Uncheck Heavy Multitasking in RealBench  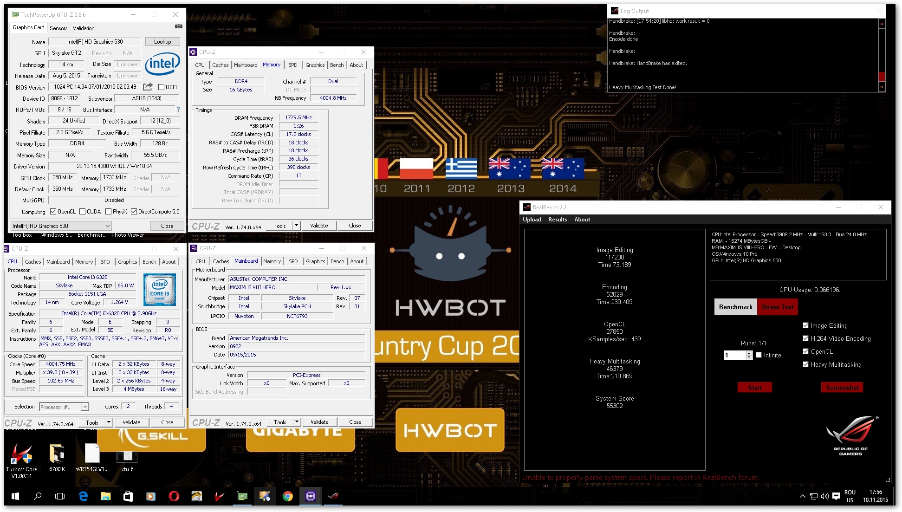click(x=806, y=364)
